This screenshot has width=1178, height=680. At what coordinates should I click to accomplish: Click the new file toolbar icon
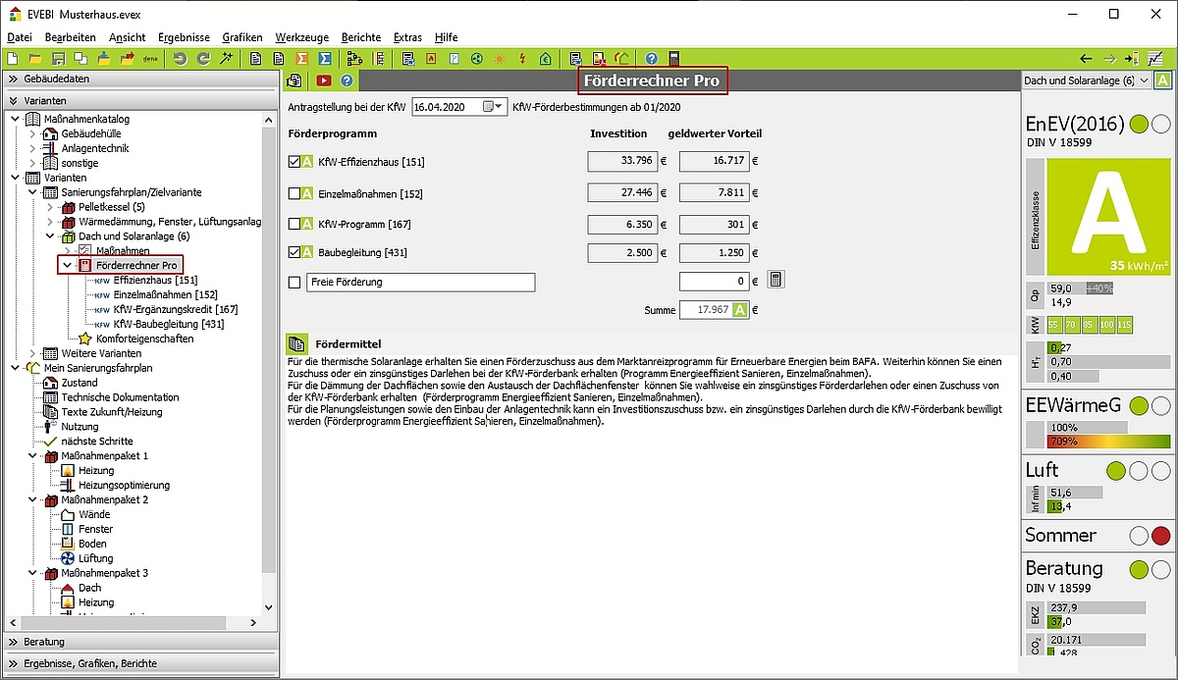(x=13, y=59)
